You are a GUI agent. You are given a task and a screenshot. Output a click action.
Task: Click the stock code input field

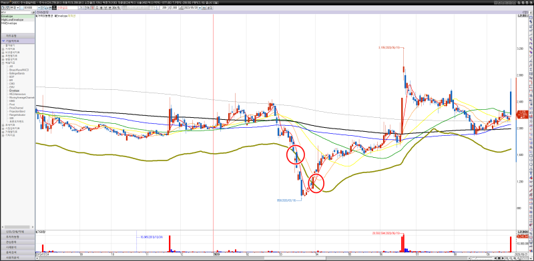click(30, 8)
